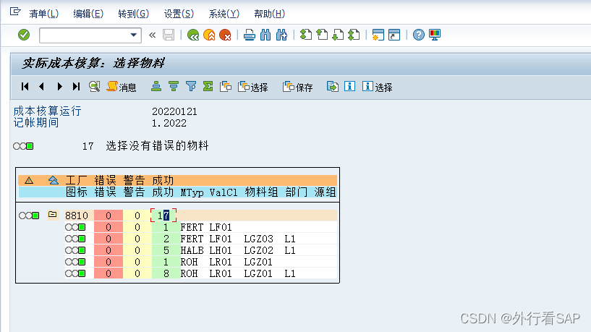Jump to first entry in list toolbar

click(x=25, y=87)
